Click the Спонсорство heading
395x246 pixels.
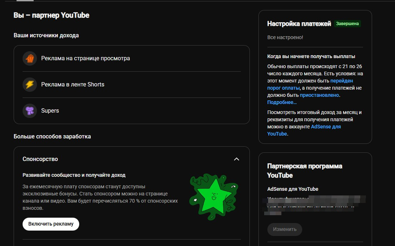click(40, 159)
